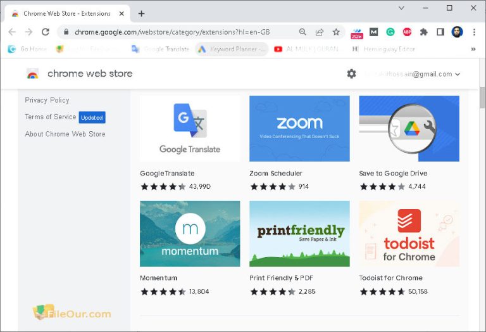Click the Todoist for Chrome title

(x=391, y=278)
